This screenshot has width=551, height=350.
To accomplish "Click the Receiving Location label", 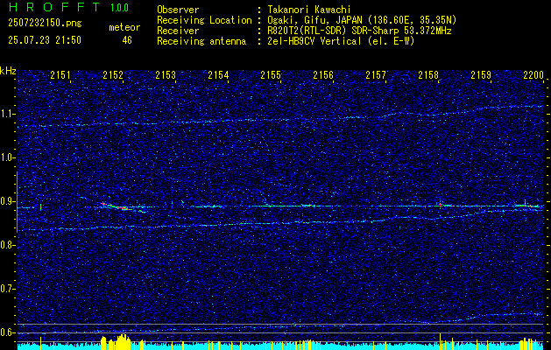I will (x=204, y=20).
